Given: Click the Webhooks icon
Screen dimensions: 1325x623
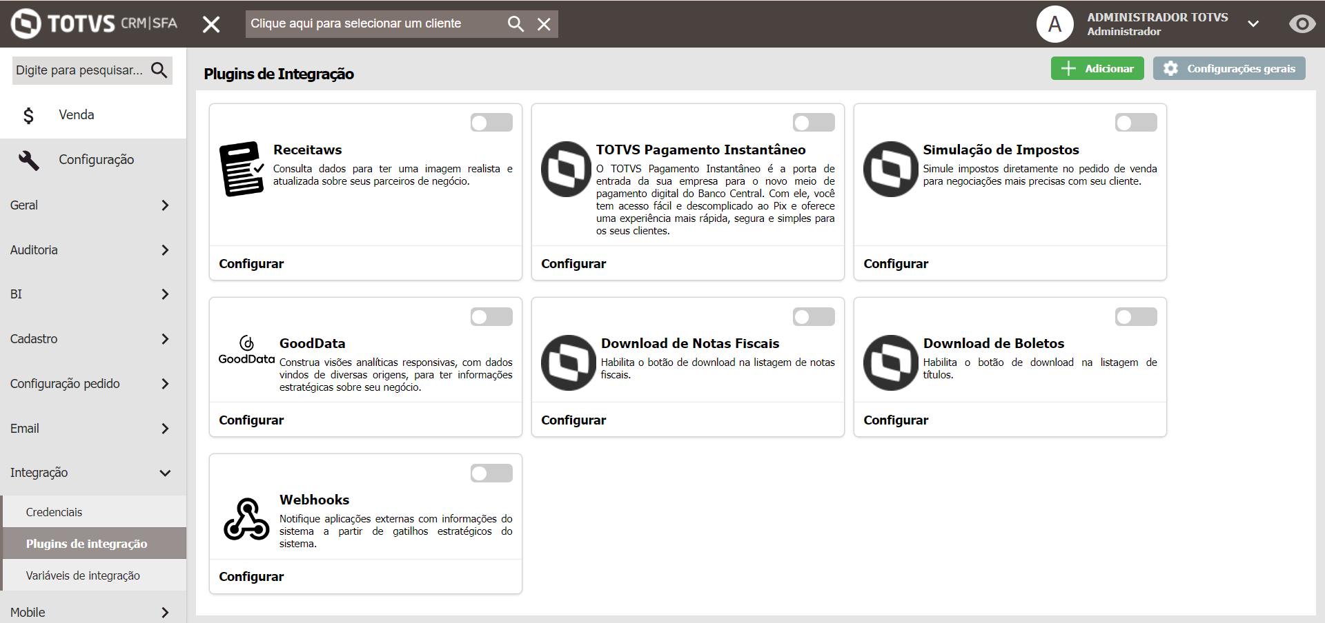Looking at the screenshot, I should 246,519.
